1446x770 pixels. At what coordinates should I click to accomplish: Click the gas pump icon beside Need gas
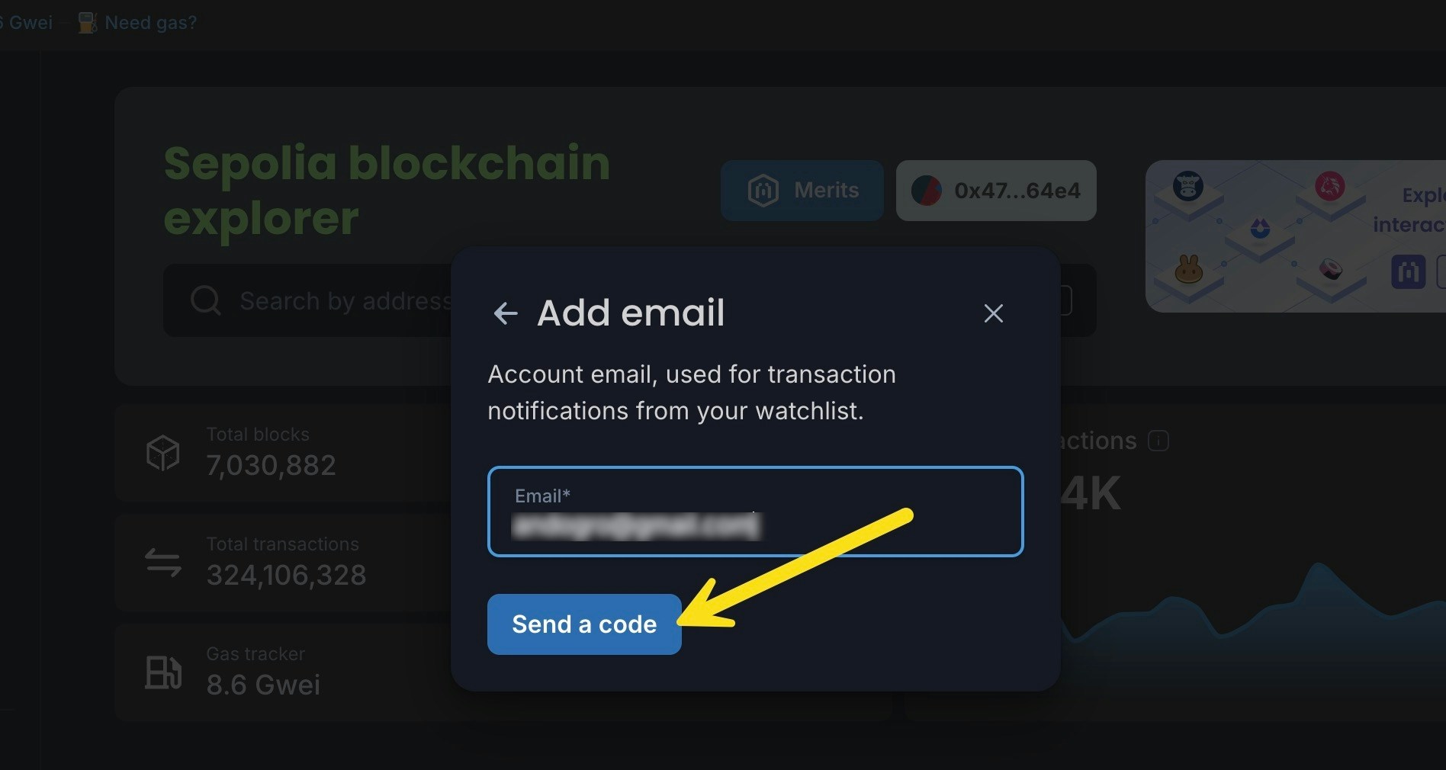[87, 23]
